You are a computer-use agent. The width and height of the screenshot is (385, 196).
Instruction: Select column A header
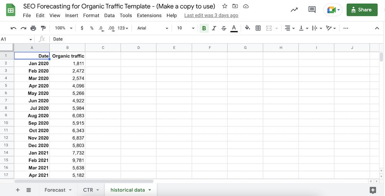(32, 48)
